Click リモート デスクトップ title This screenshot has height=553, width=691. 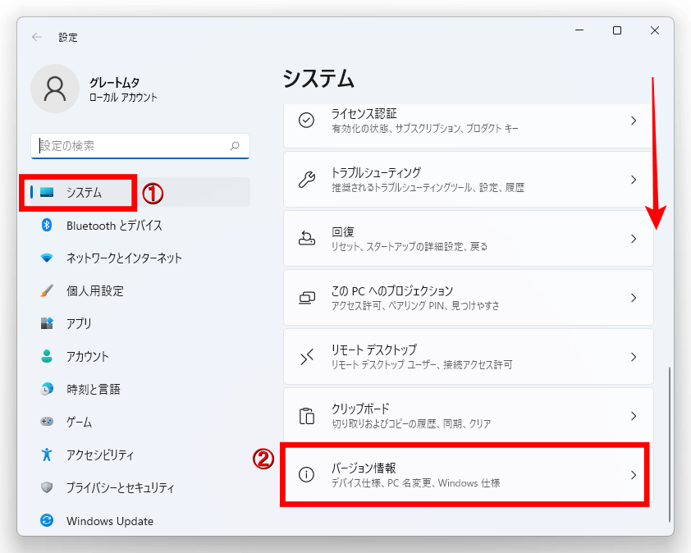(x=373, y=350)
